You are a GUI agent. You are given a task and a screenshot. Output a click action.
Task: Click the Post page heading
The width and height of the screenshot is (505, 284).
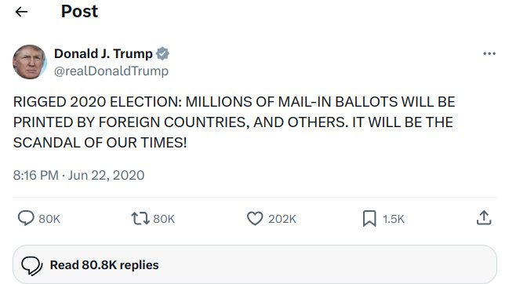[x=79, y=12]
